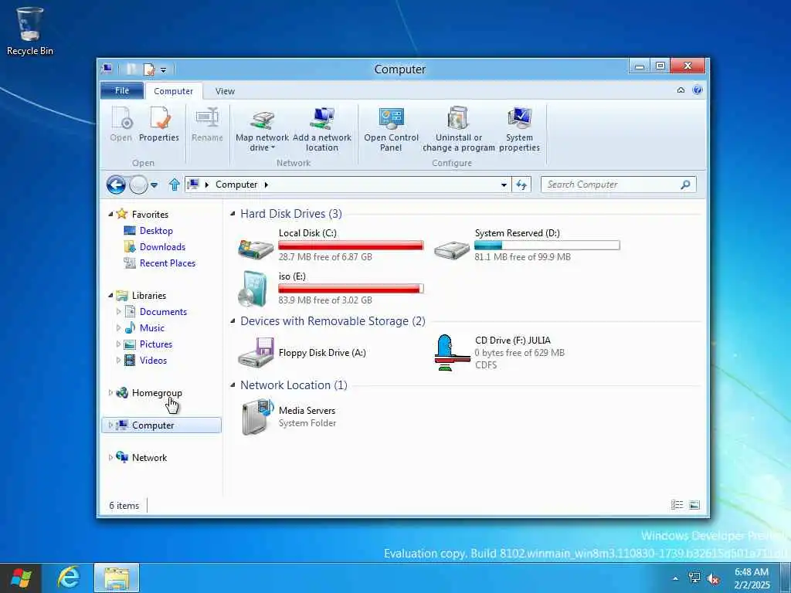Select the iso (E:) drive icon

coord(253,289)
